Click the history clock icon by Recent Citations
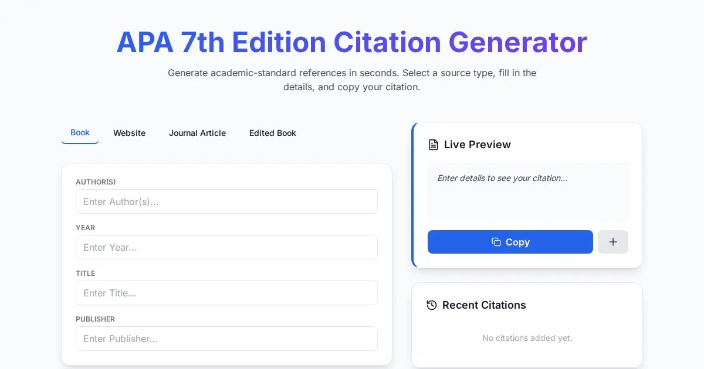 click(x=432, y=305)
